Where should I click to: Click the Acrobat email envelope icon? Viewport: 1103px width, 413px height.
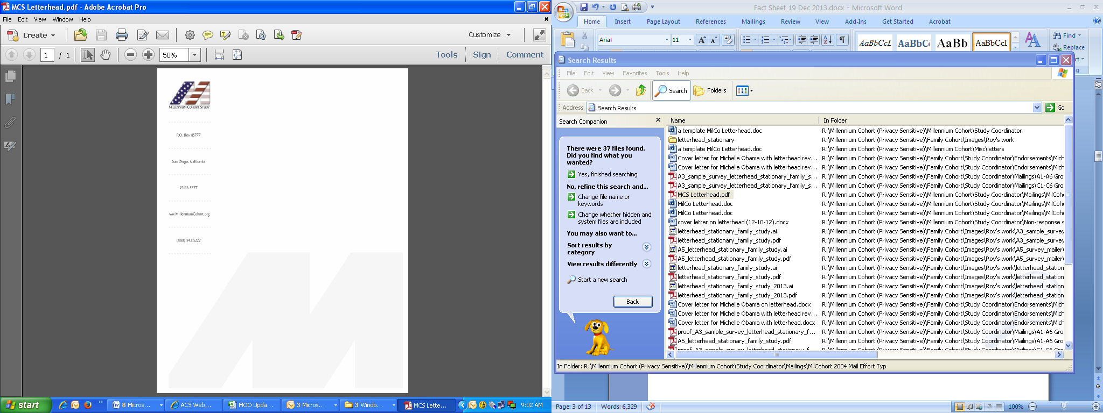(x=163, y=35)
